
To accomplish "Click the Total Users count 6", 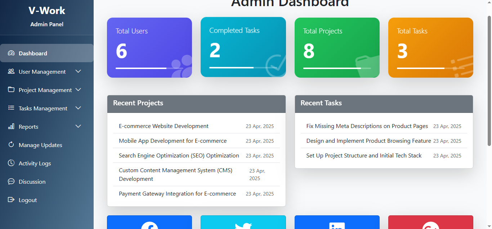I will point(121,51).
